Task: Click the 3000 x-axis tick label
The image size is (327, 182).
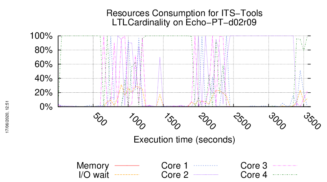Action: [277, 121]
